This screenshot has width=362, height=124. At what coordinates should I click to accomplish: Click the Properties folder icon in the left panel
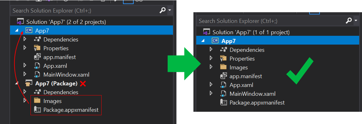pyautogui.click(x=37, y=48)
